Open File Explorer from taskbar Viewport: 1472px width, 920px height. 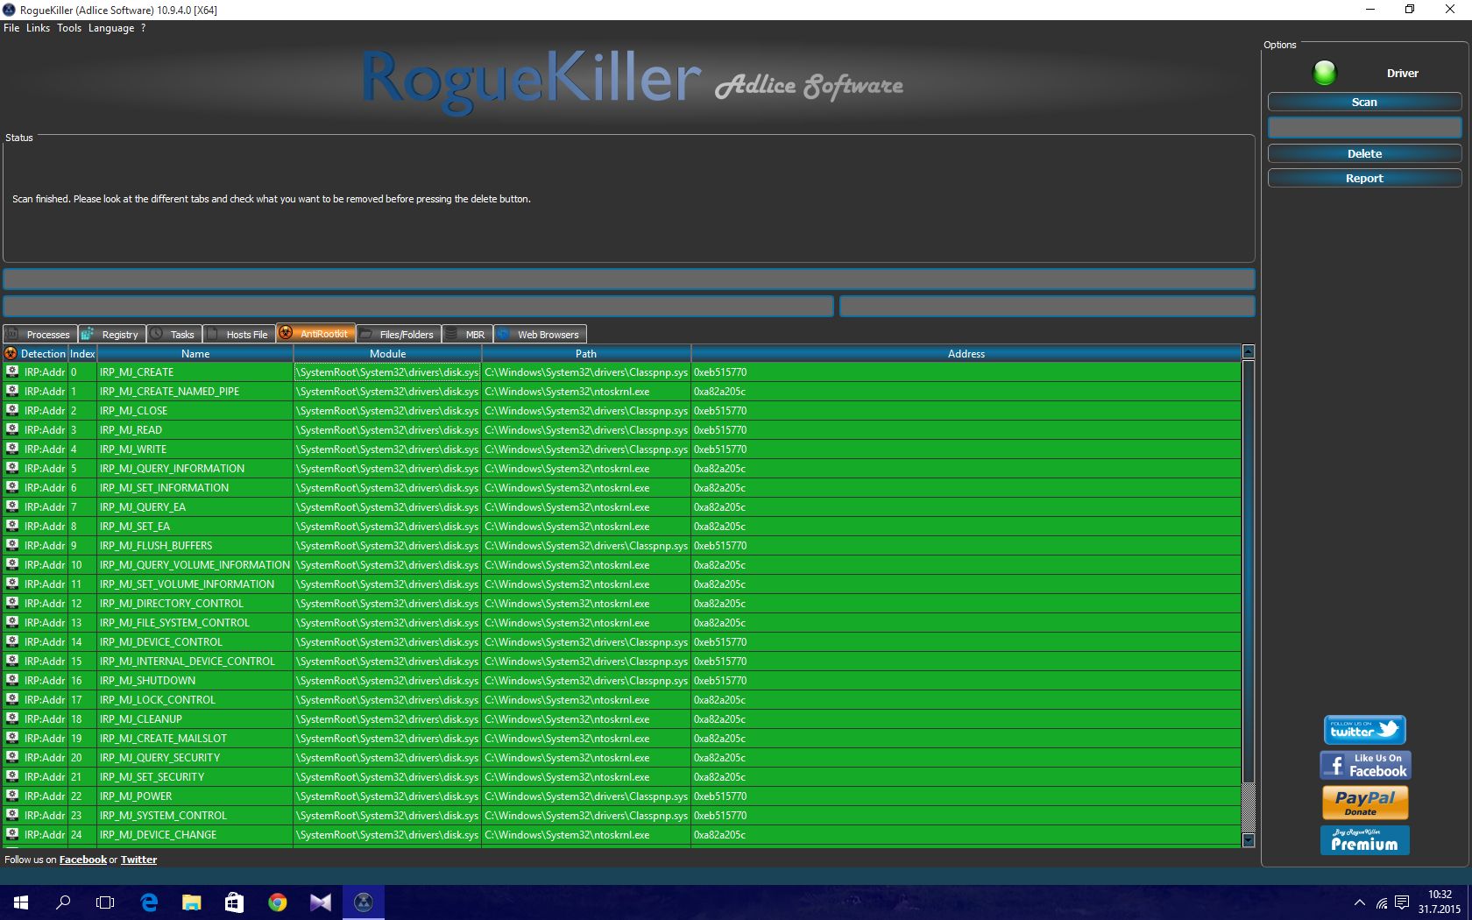(192, 902)
